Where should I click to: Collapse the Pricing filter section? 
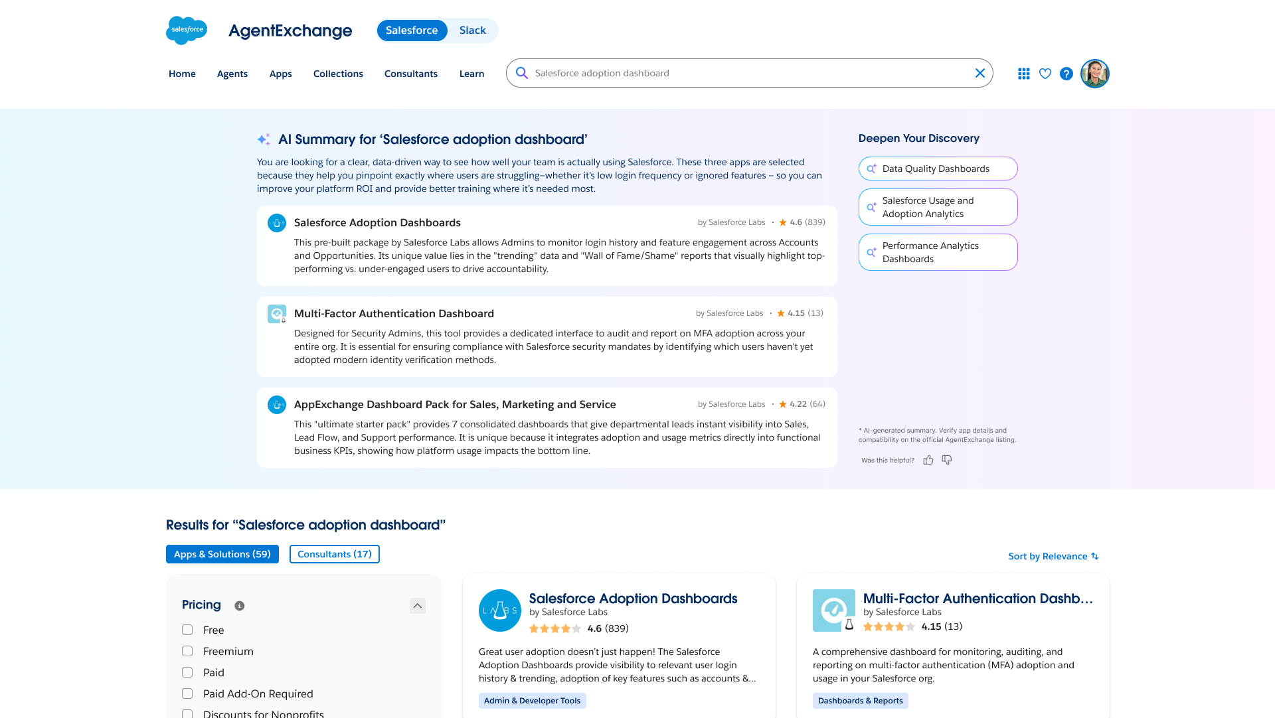click(418, 606)
